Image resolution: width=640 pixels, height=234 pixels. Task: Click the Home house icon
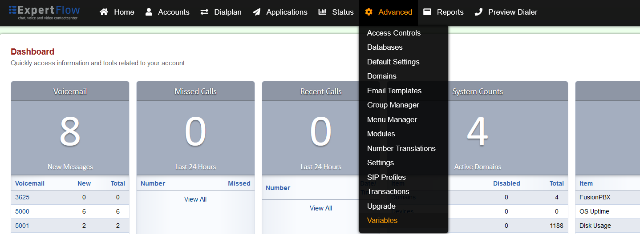tap(104, 12)
